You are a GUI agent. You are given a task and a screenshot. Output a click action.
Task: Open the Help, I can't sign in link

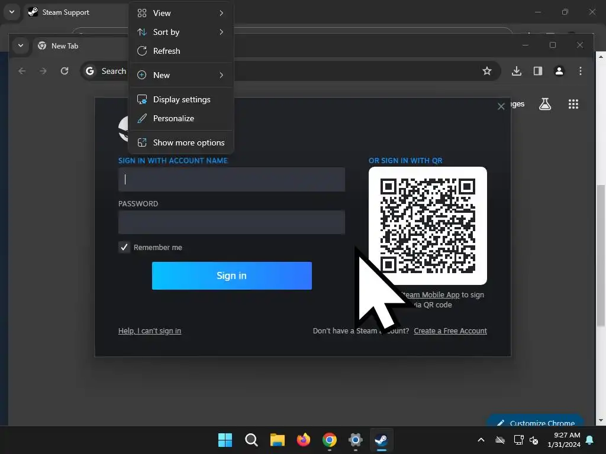click(x=150, y=331)
